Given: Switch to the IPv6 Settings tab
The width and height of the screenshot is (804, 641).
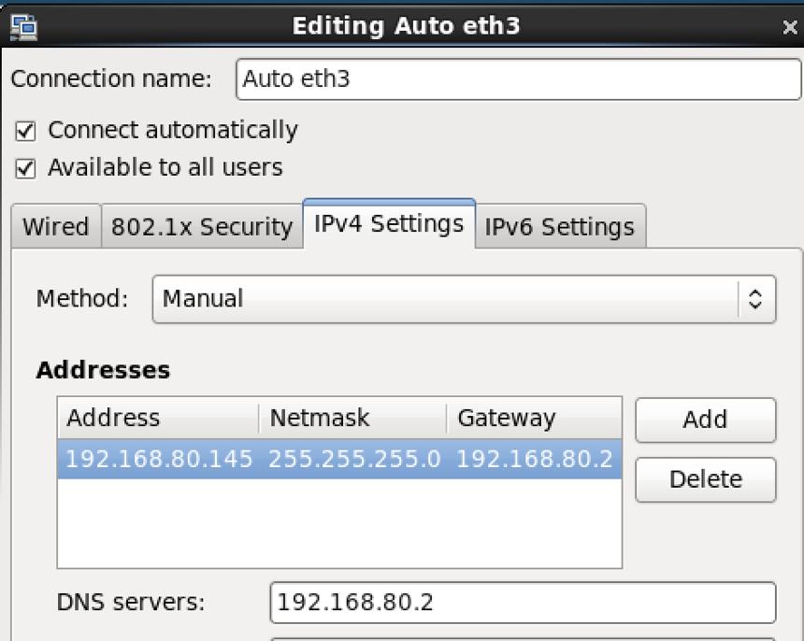Looking at the screenshot, I should pos(560,226).
